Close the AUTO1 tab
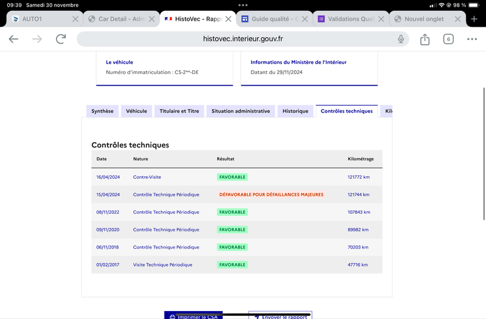Viewport: 486px width, 319px height. [x=75, y=19]
